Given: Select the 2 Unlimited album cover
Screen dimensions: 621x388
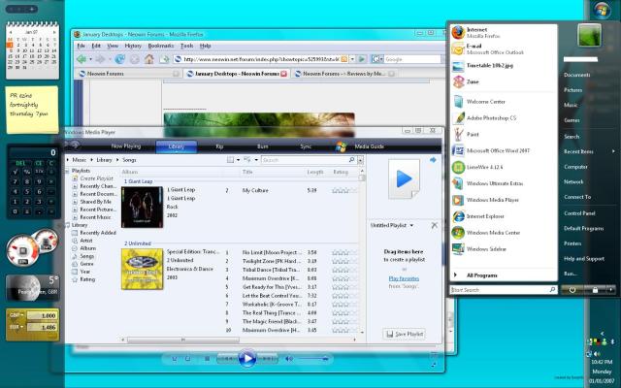Looking at the screenshot, I should tap(142, 270).
